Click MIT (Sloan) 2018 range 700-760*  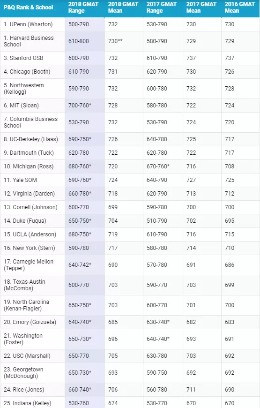[80, 106]
